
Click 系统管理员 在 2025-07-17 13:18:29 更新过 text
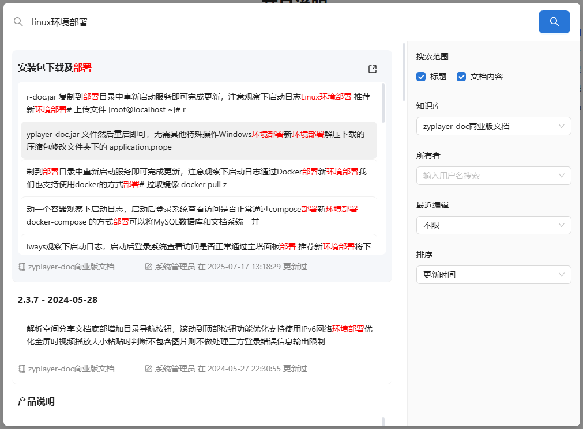[231, 267]
